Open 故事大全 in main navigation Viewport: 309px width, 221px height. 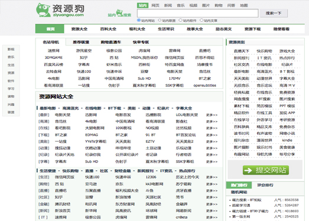[x=195, y=29]
